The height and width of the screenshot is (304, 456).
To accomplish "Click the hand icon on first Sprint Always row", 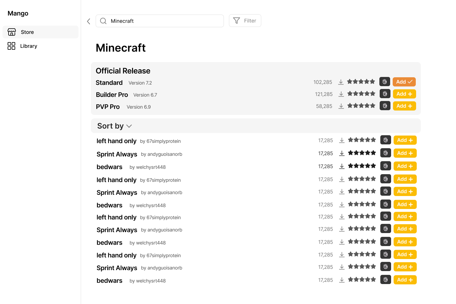I will coord(386,153).
